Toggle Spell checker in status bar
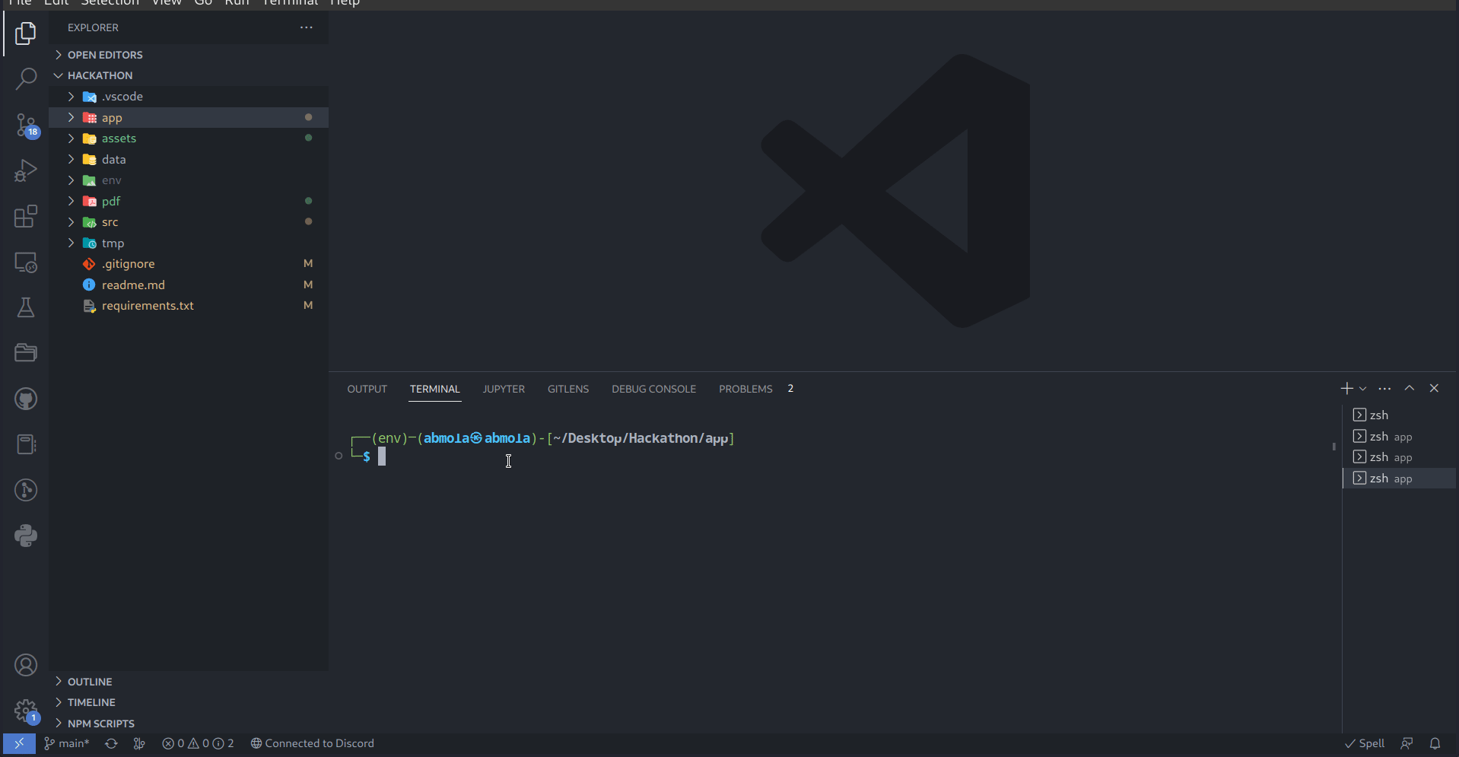The height and width of the screenshot is (757, 1459). point(1365,743)
